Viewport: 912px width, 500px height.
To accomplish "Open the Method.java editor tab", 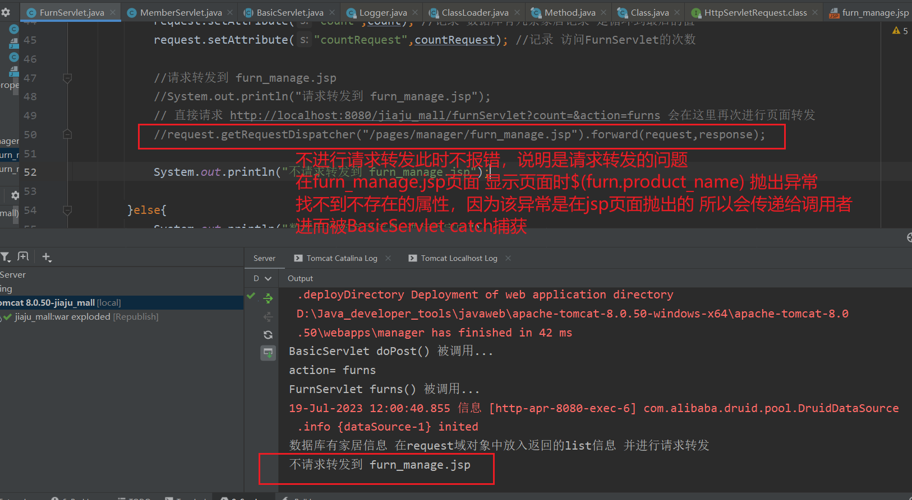I will click(x=570, y=12).
